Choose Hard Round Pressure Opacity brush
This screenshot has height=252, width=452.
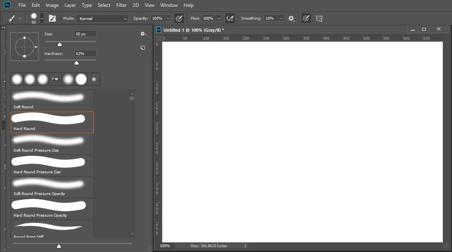52,209
